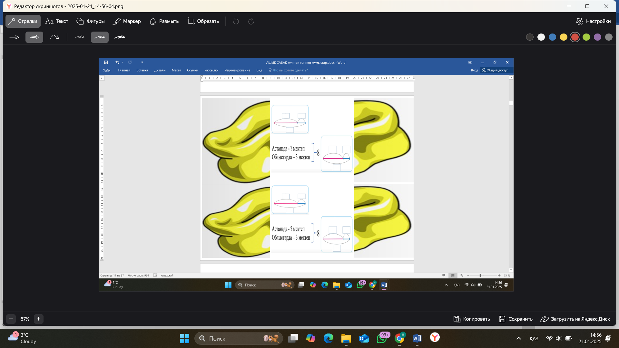619x348 pixels.
Task: Save the screenshot with Сохранить
Action: (516, 319)
